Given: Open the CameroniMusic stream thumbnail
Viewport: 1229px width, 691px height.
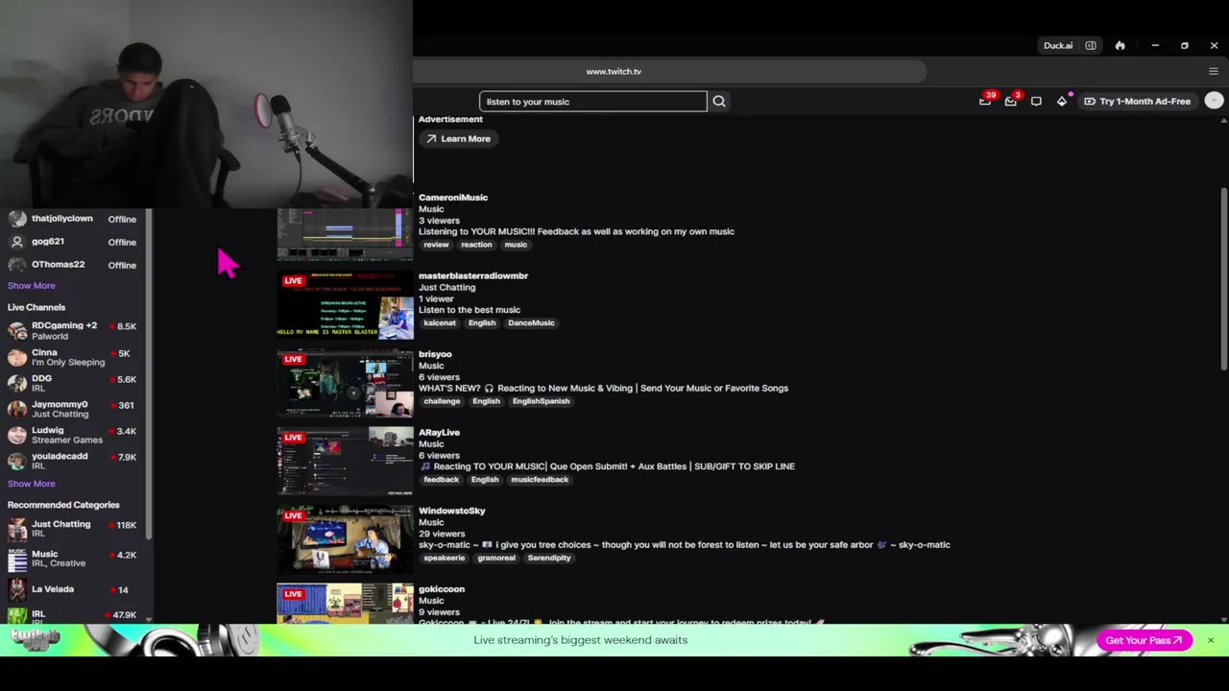Looking at the screenshot, I should (x=345, y=233).
